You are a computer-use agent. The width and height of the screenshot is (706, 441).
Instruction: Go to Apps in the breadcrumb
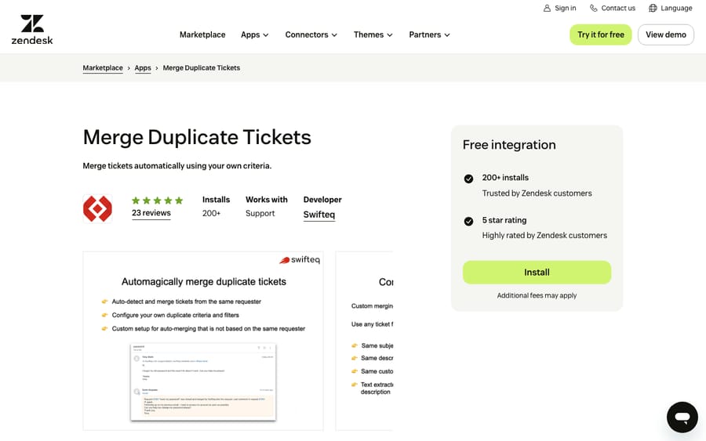[143, 68]
